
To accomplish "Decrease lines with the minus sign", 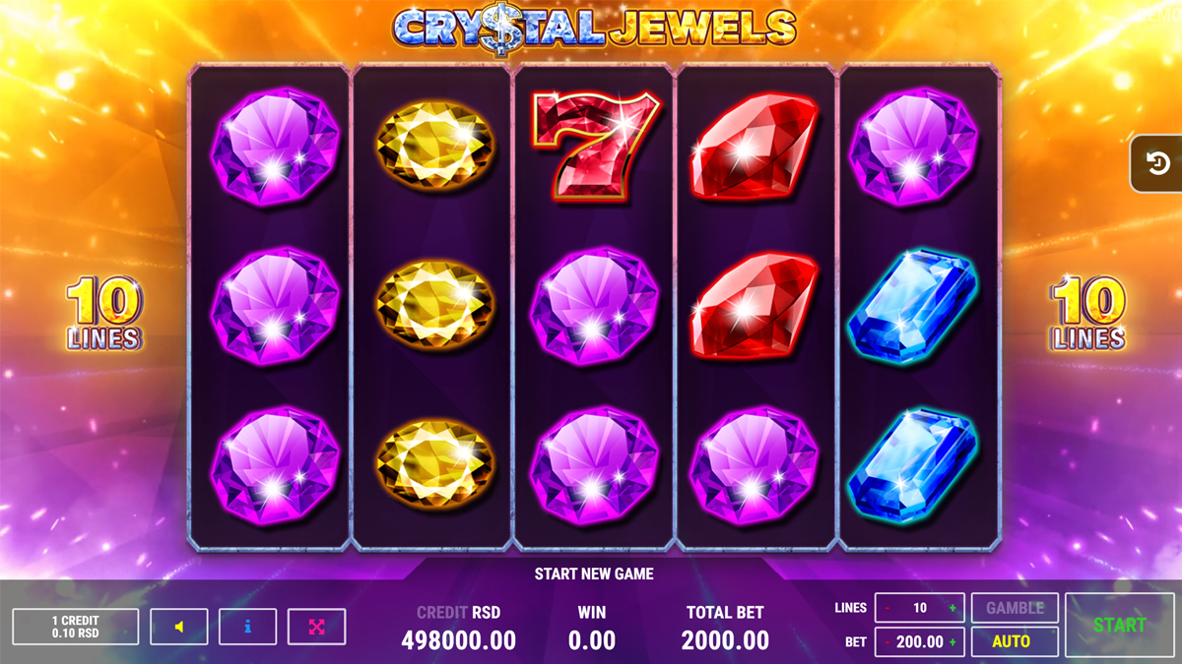I will click(x=887, y=608).
